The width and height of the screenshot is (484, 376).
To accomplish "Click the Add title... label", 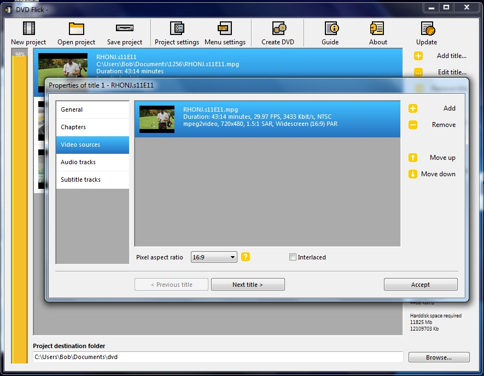I will pos(452,56).
